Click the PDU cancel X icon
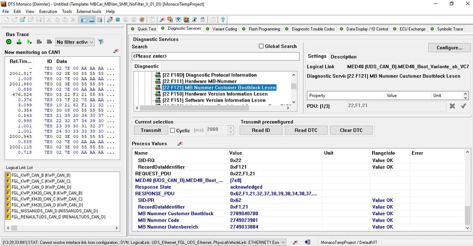The image size is (473, 246). tap(452, 106)
